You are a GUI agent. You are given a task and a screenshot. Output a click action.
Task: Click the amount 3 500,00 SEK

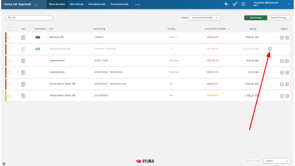coord(252,84)
